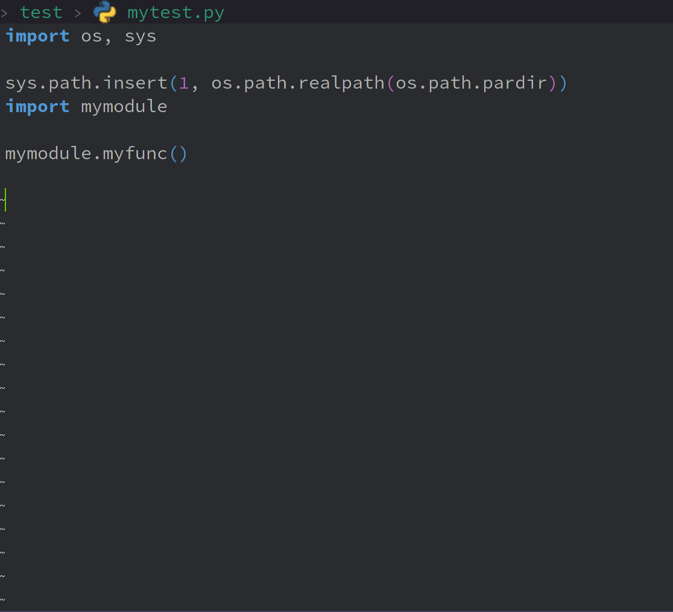Viewport: 673px width, 612px height.
Task: Click the blue import keyword before mymodule
Action: [37, 106]
